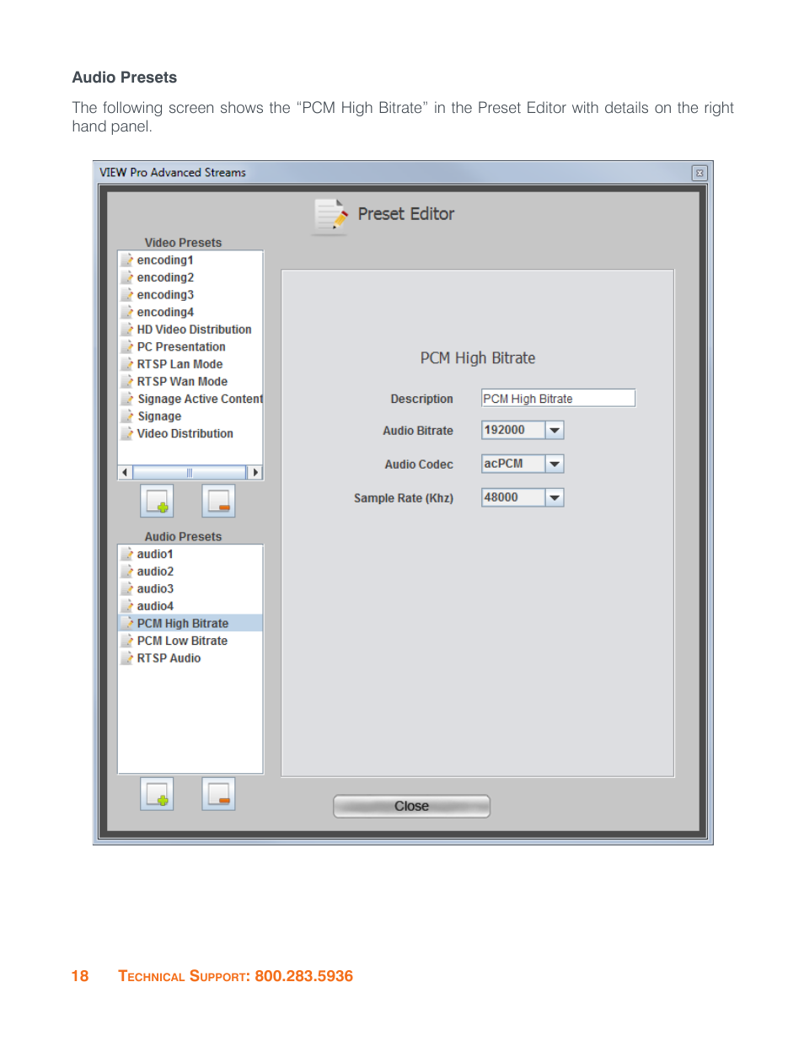Viewport: 804px width, 1041px height.
Task: Click the icon beside audio1
Action: (x=127, y=554)
